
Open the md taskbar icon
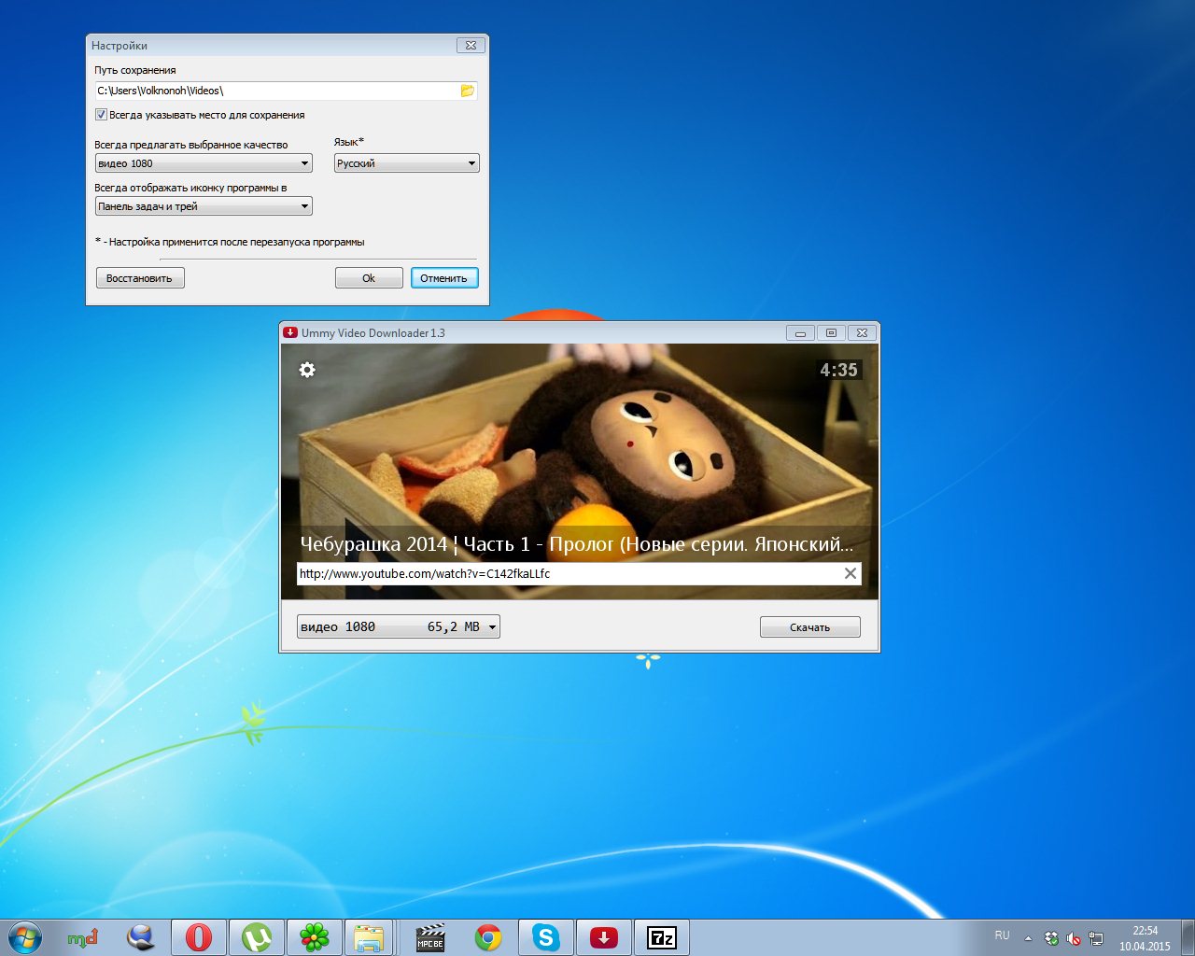coord(83,937)
